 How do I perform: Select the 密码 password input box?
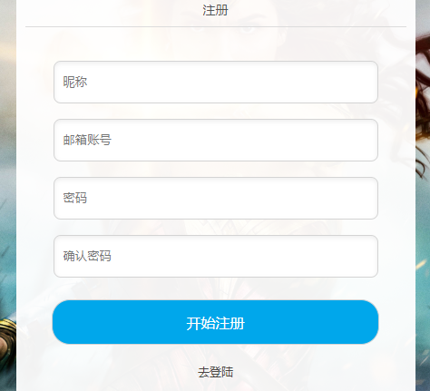216,198
